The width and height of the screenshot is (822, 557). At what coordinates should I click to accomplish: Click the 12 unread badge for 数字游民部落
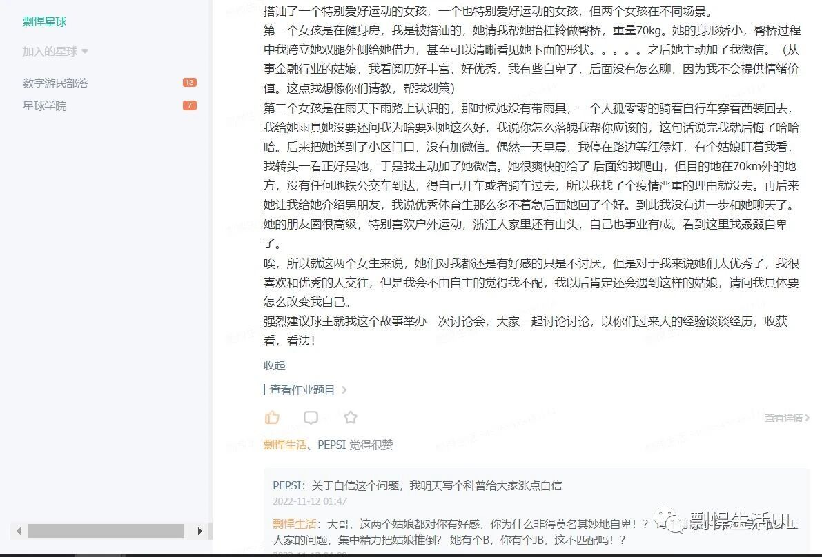(189, 82)
